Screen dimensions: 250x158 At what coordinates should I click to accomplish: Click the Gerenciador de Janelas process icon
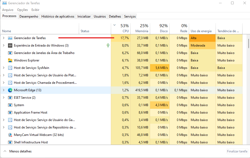(x=10, y=53)
